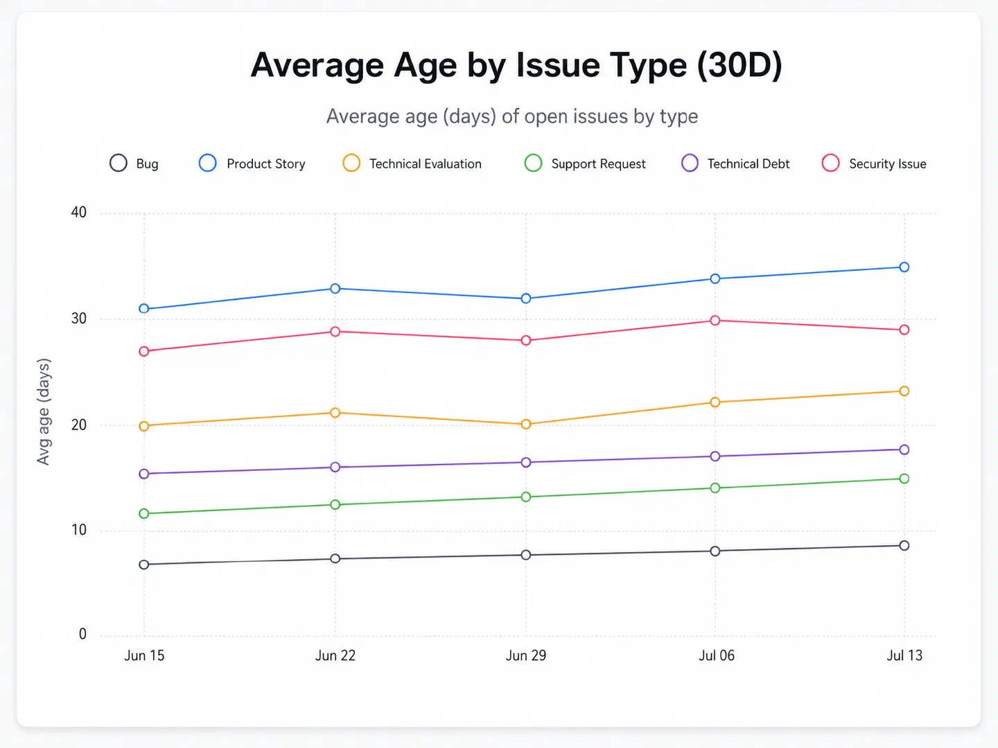
Task: Select Product Story data point at Jul 06
Action: [x=715, y=278]
